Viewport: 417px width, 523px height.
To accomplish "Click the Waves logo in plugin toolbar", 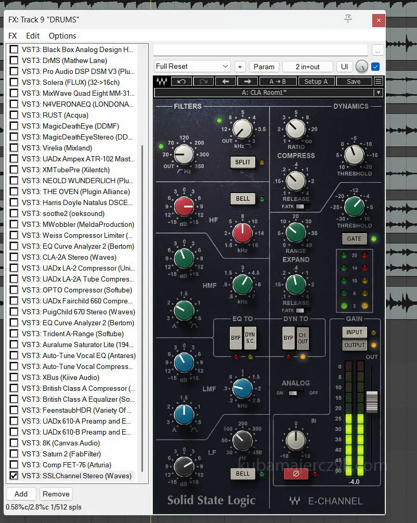I will (162, 82).
